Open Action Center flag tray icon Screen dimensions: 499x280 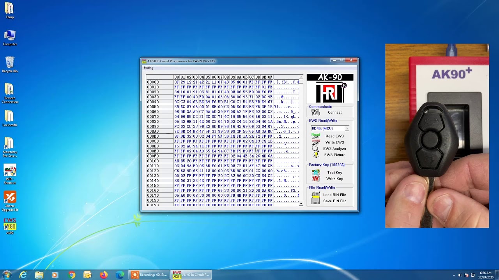(466, 275)
